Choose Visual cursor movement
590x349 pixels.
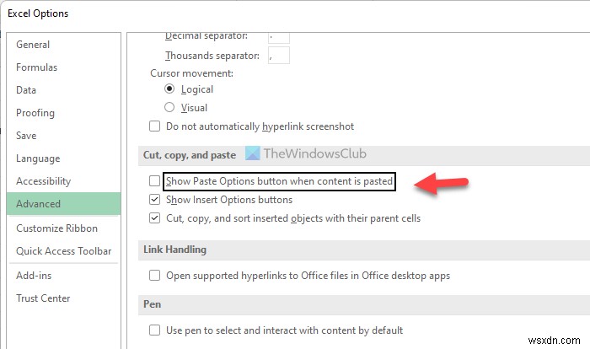pos(169,108)
